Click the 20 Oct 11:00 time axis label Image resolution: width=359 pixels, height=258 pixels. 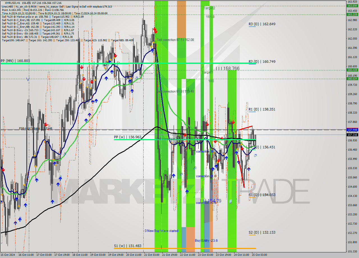pos(134,255)
